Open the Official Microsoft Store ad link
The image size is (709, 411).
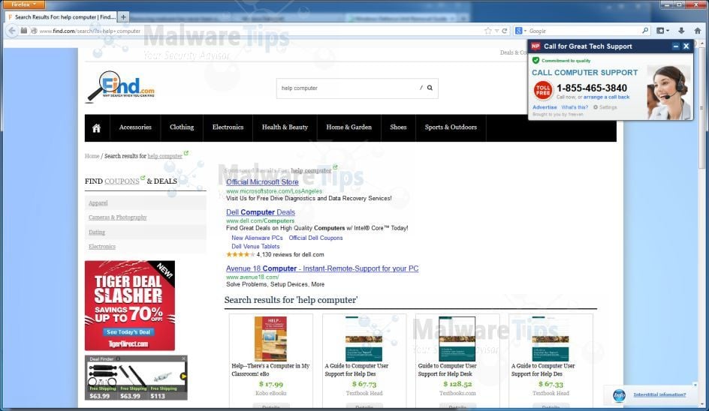pyautogui.click(x=262, y=182)
